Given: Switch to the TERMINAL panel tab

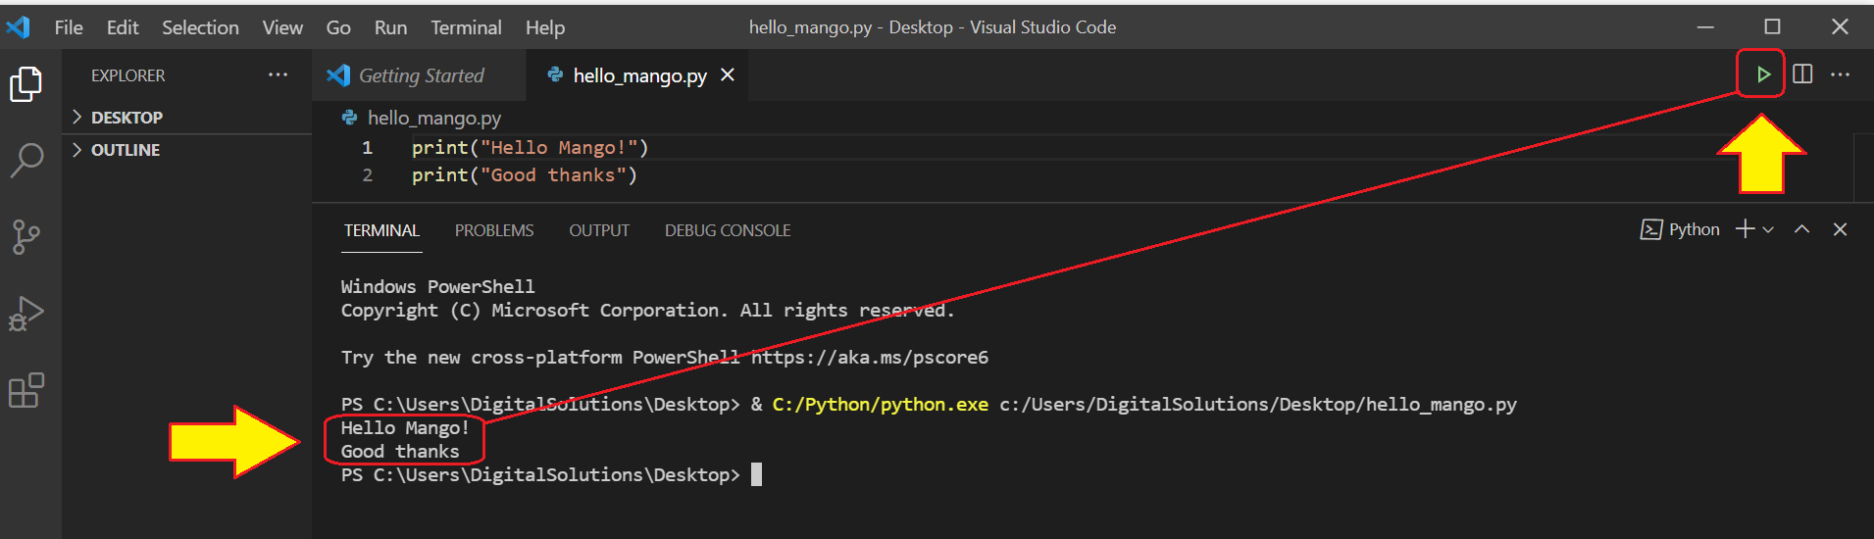Looking at the screenshot, I should click(x=381, y=230).
